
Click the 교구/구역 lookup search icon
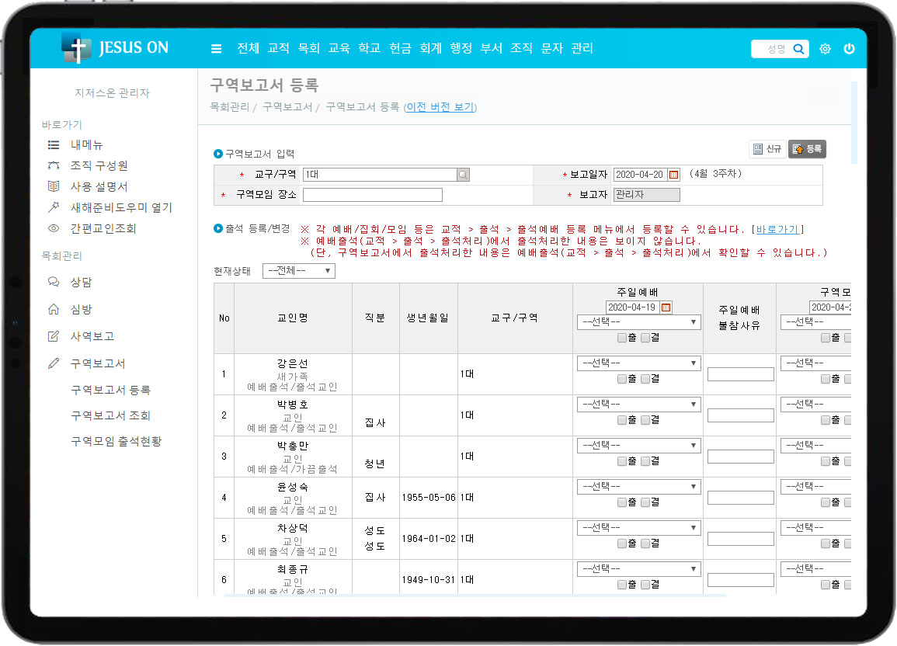click(x=463, y=175)
